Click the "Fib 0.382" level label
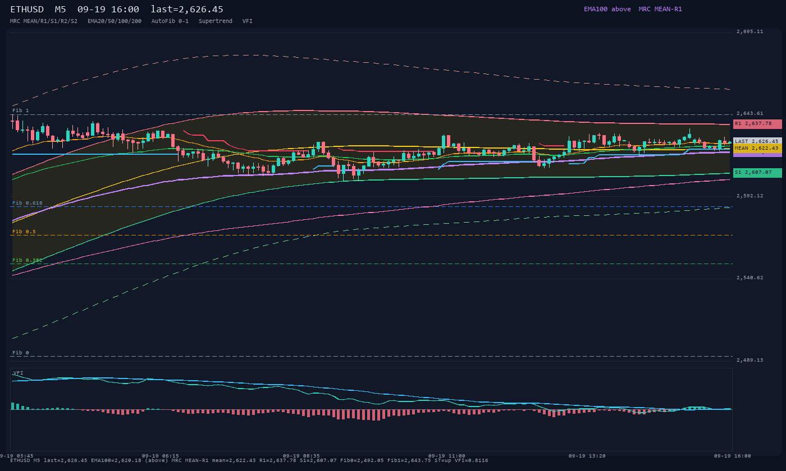 click(x=28, y=260)
